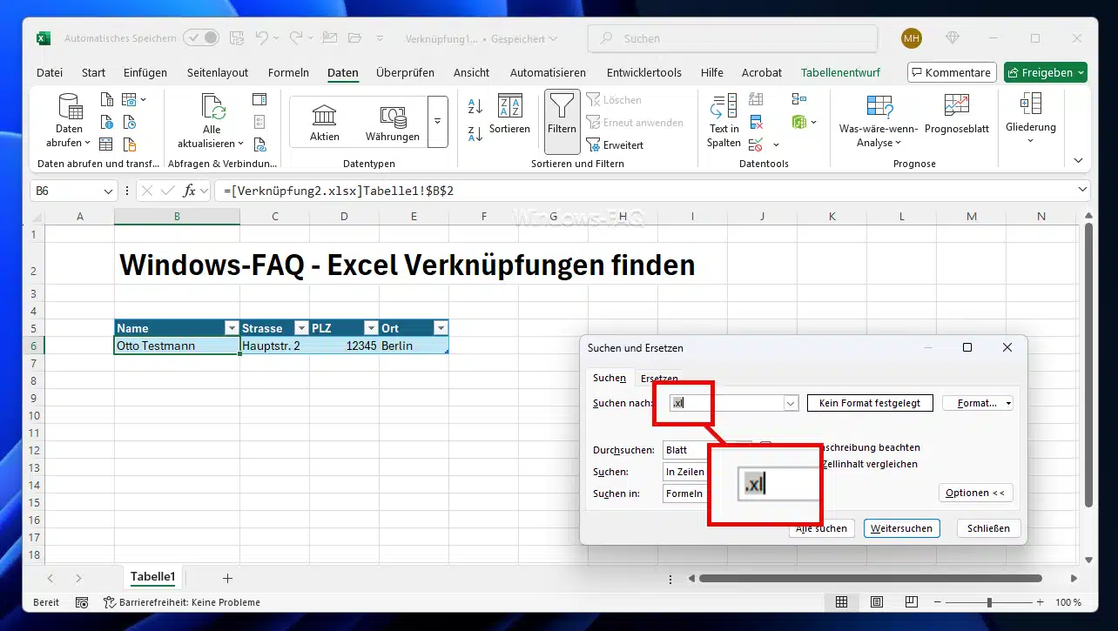Select the Währungen data type

tap(393, 123)
